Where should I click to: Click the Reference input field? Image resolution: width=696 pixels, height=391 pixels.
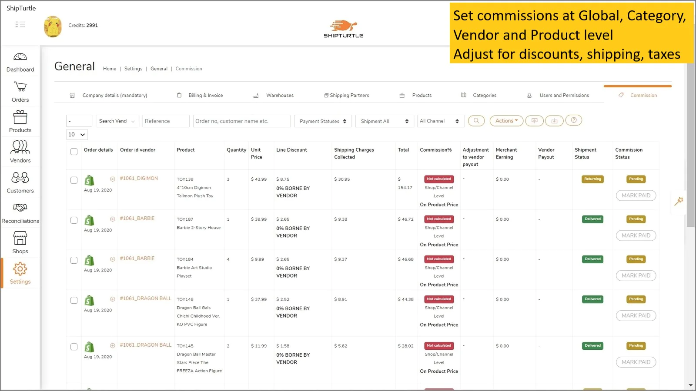click(166, 121)
